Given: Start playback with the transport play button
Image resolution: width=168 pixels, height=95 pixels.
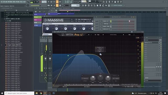Looking at the screenshot, I should click(34, 2).
